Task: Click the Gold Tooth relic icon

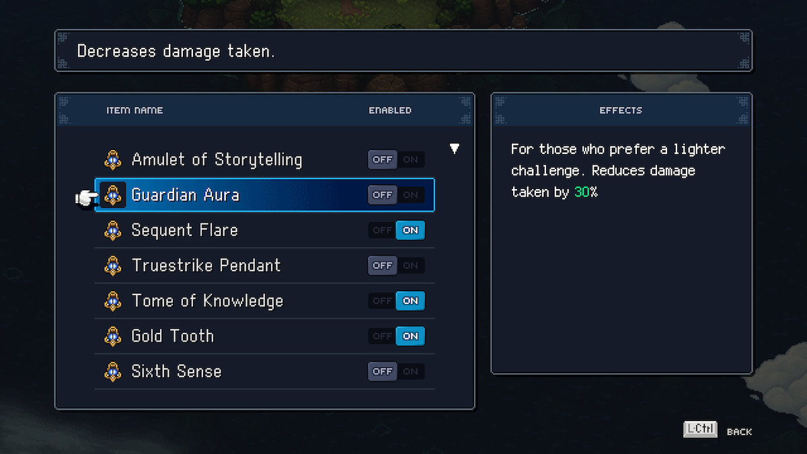Action: pos(113,336)
